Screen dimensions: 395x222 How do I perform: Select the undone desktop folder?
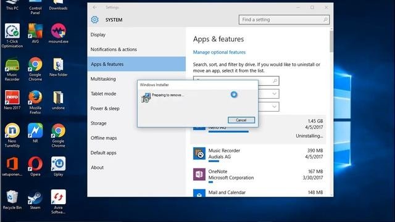click(x=58, y=100)
